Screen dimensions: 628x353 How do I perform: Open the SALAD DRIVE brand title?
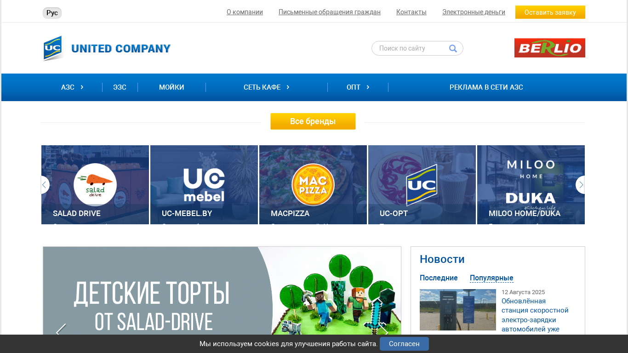coord(77,213)
